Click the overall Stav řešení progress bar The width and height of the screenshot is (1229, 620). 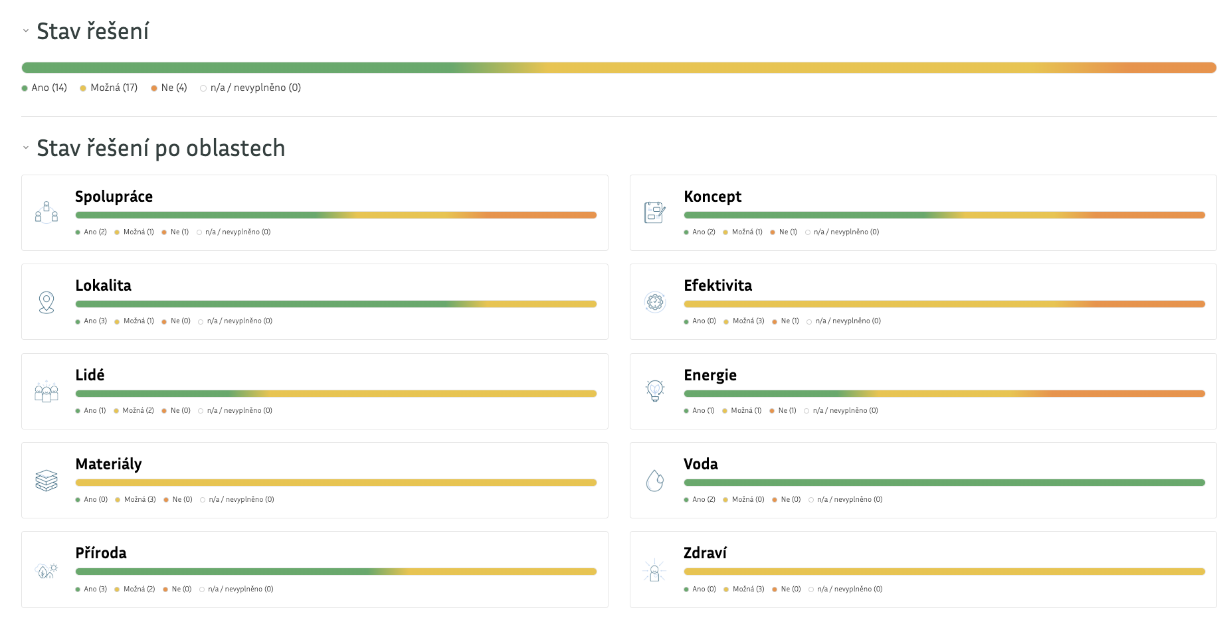pyautogui.click(x=618, y=68)
